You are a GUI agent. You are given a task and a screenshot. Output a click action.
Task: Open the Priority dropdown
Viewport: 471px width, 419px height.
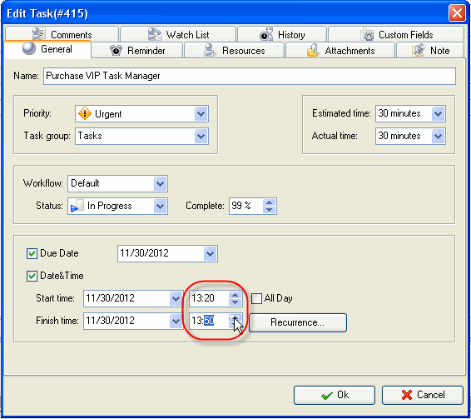click(x=201, y=114)
